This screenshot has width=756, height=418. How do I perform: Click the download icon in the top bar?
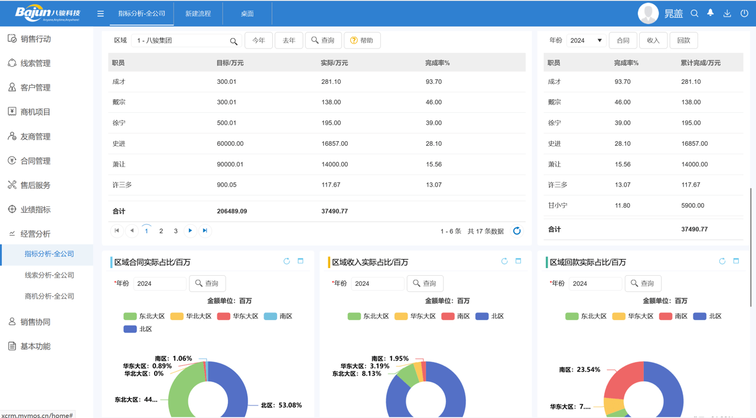(x=726, y=13)
